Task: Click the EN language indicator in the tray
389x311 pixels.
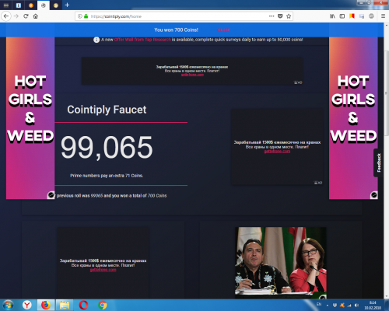Action: tap(319, 304)
